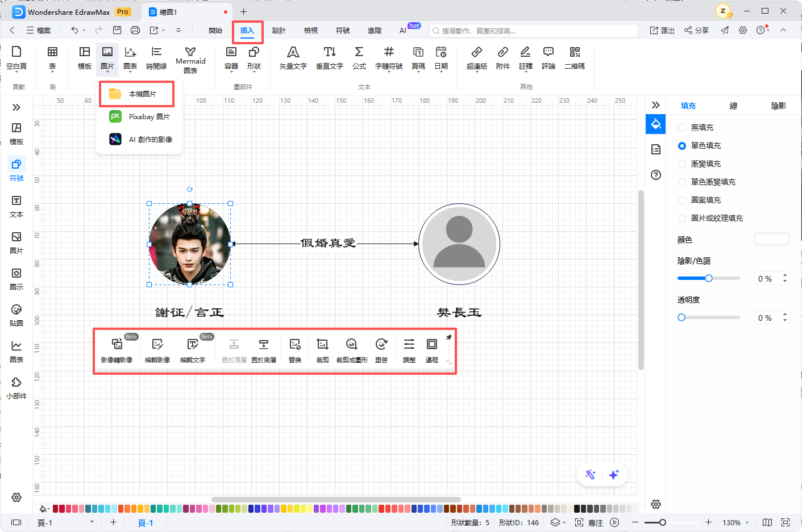Screen dimensions: 802x532
Task: Click the 二維碼 QR code icon
Action: pos(574,58)
